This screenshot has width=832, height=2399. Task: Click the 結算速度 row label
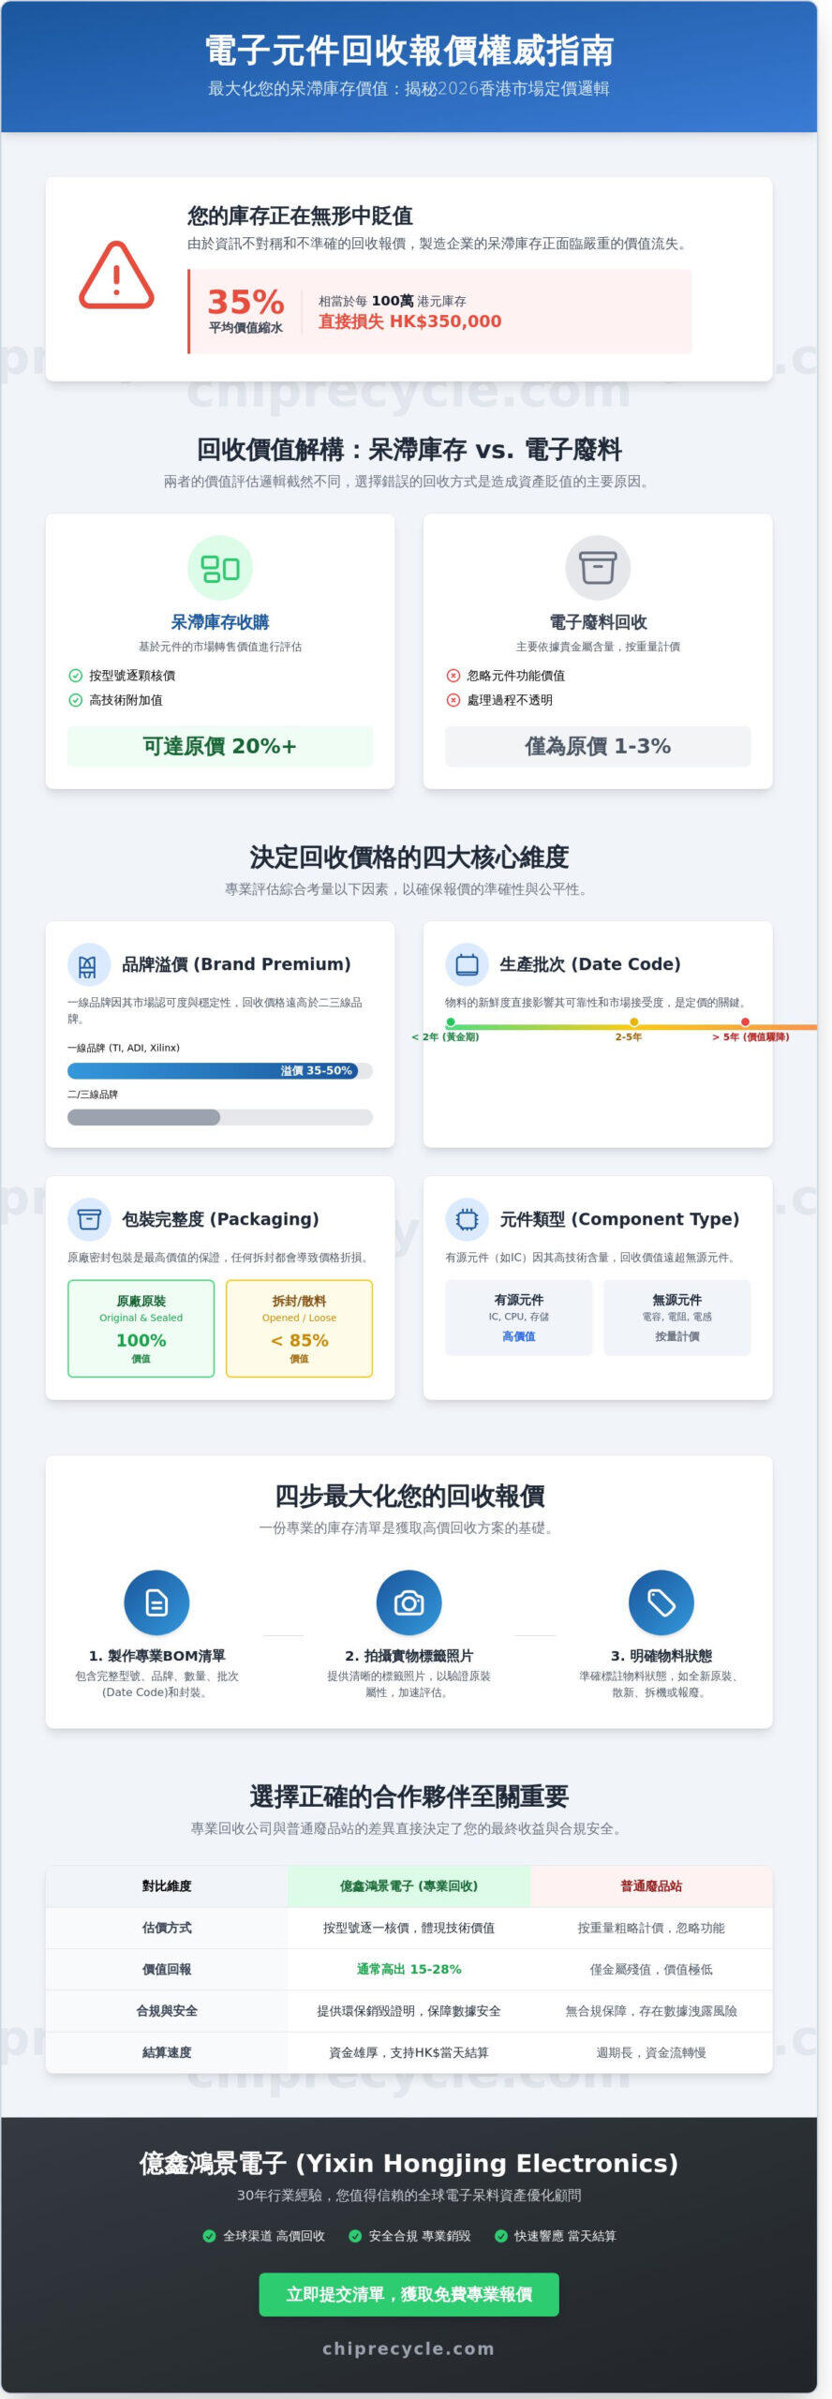coord(167,2052)
